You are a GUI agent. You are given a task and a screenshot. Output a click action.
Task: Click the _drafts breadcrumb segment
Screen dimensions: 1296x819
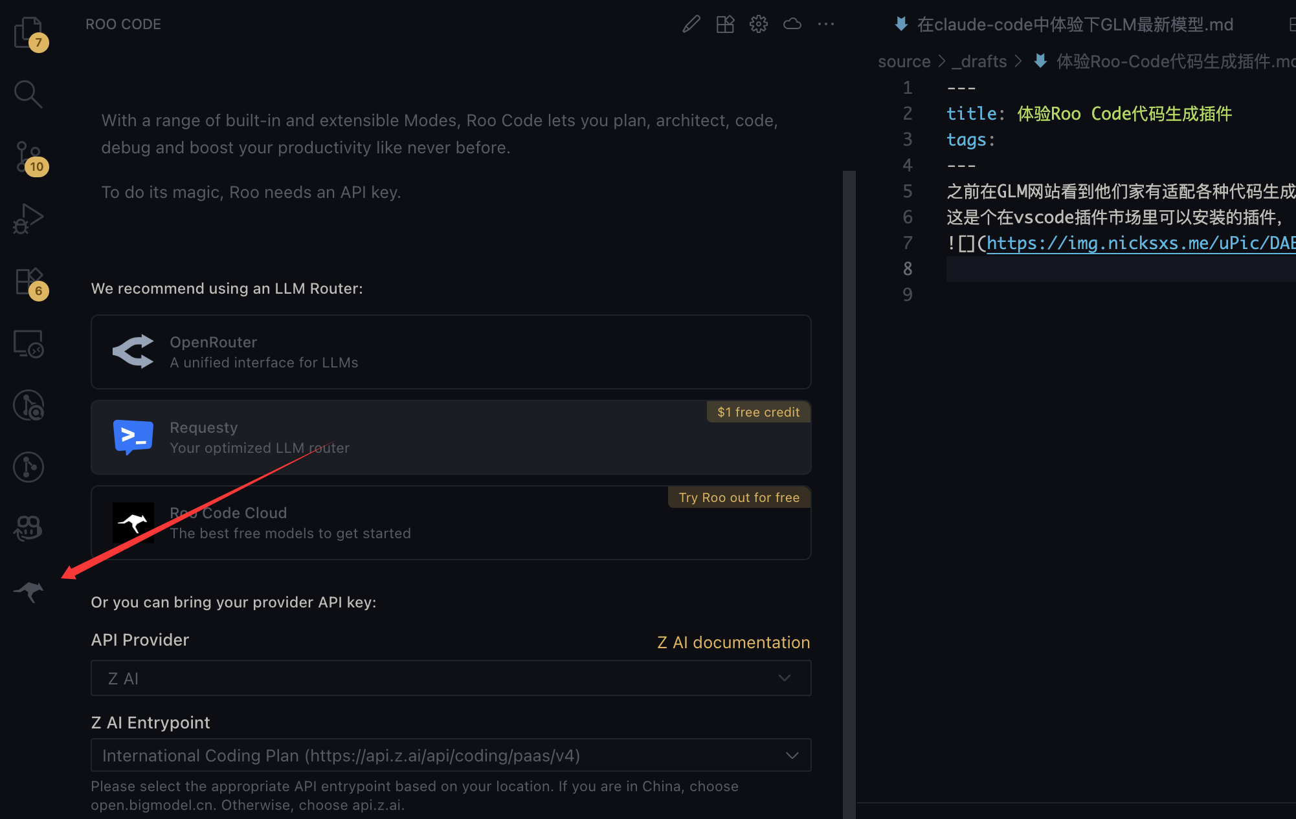[979, 61]
